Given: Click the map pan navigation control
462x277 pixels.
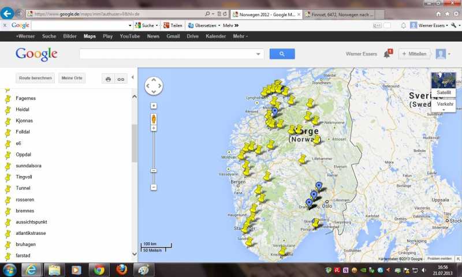Looking at the screenshot, I should click(x=154, y=86).
